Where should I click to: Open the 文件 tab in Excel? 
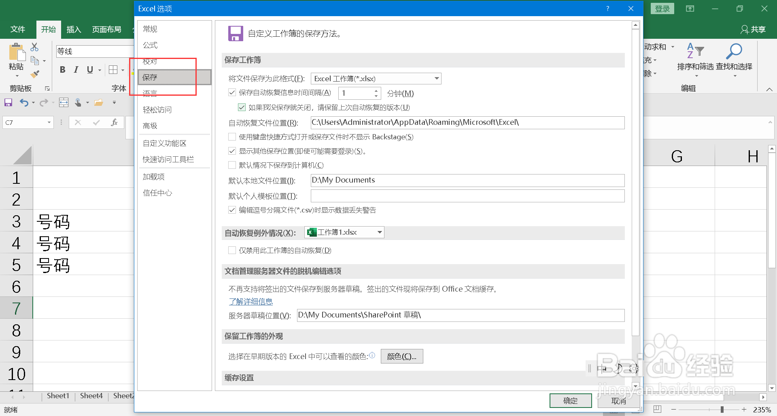[x=18, y=29]
